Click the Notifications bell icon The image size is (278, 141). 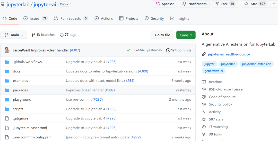[x=184, y=4]
